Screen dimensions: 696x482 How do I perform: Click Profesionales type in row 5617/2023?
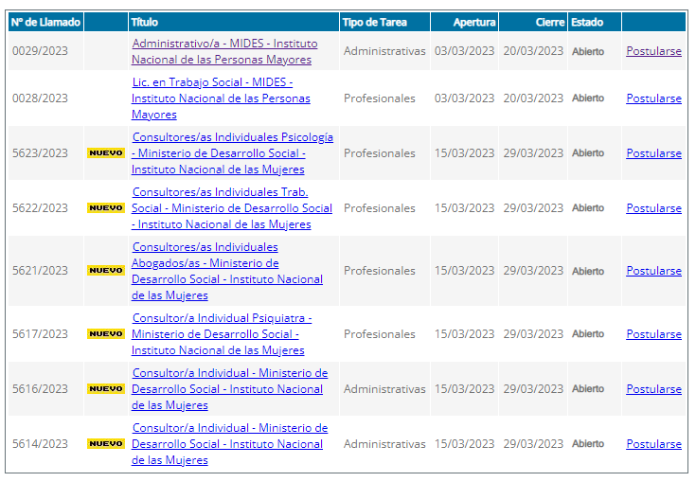380,334
